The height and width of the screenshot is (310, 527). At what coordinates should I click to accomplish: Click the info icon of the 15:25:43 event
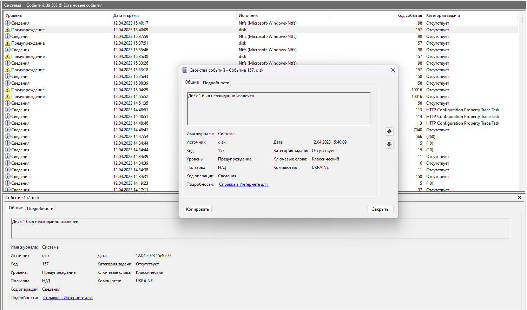tap(8, 77)
